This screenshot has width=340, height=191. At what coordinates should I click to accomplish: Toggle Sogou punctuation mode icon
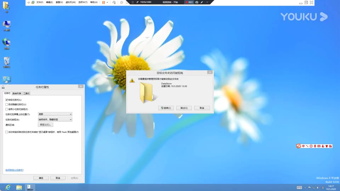coord(307,146)
